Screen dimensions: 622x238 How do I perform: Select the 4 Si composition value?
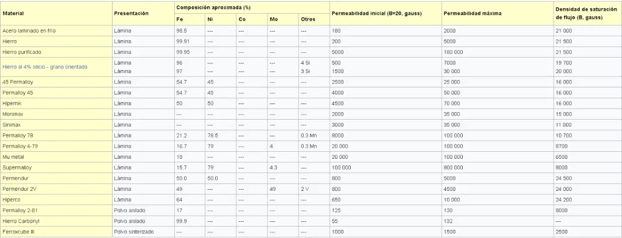pos(305,63)
